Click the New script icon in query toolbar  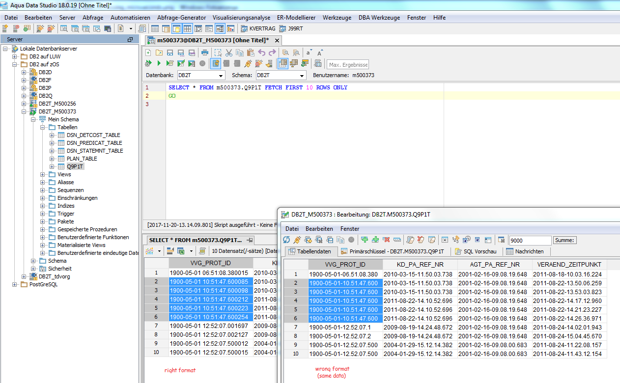click(148, 53)
